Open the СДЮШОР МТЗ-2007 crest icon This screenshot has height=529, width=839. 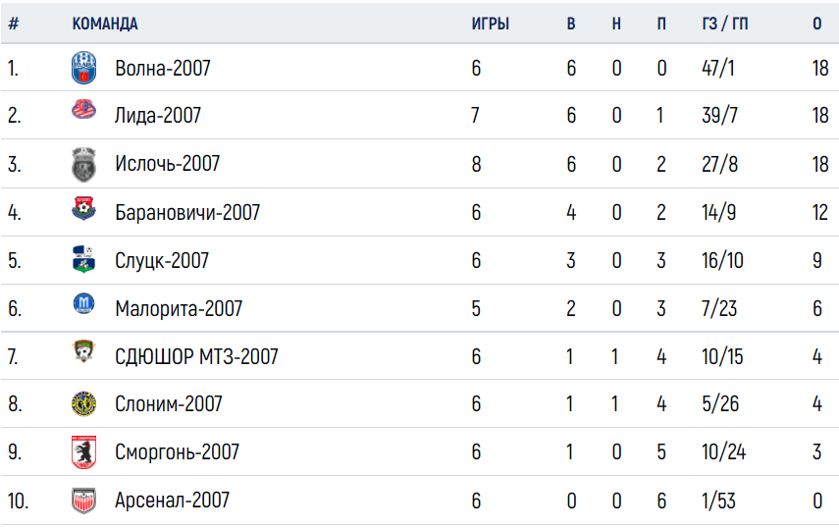click(84, 350)
